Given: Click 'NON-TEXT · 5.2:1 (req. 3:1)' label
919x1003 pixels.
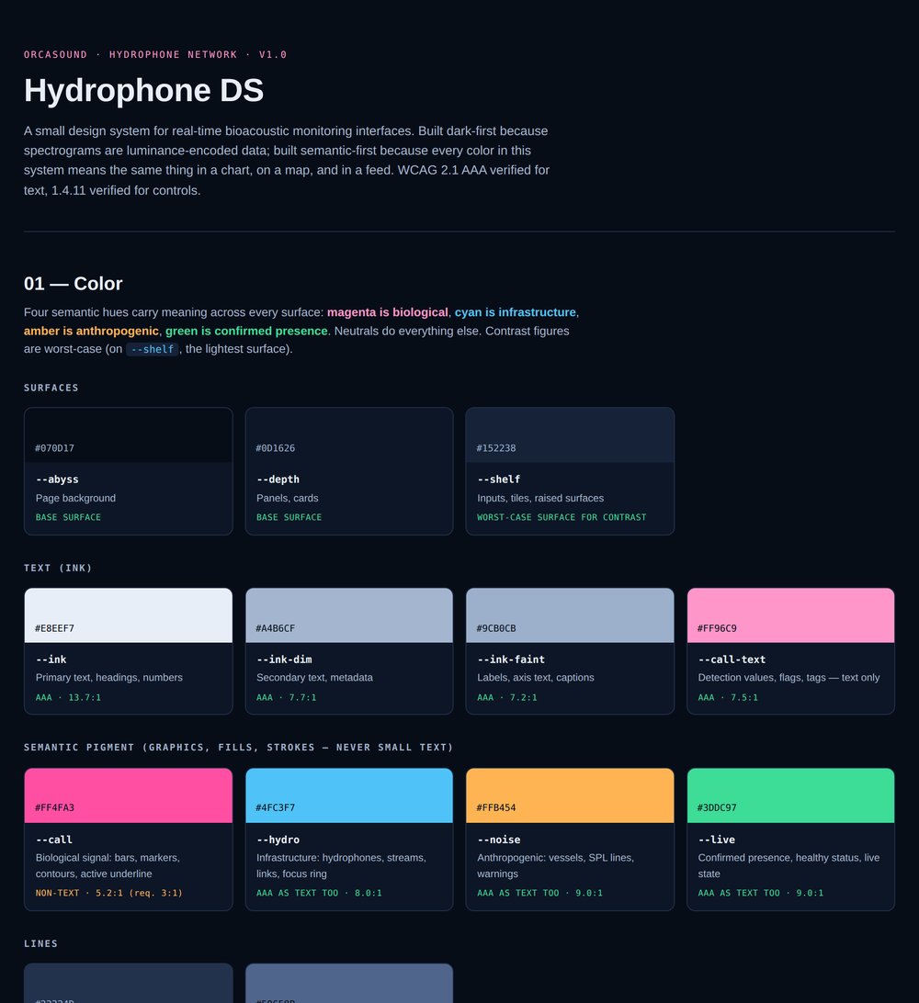Looking at the screenshot, I should coord(108,893).
